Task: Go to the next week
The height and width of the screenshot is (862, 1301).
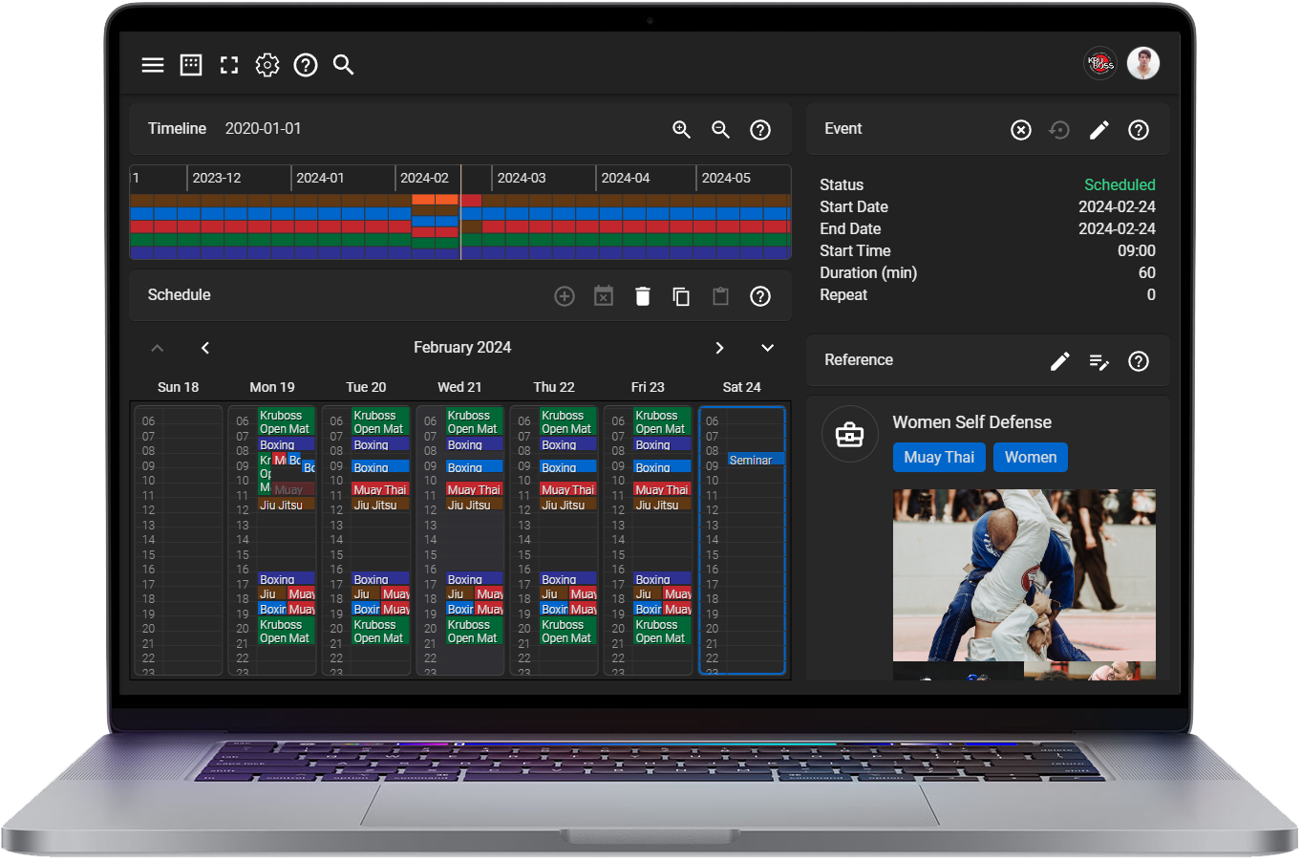Action: point(719,348)
